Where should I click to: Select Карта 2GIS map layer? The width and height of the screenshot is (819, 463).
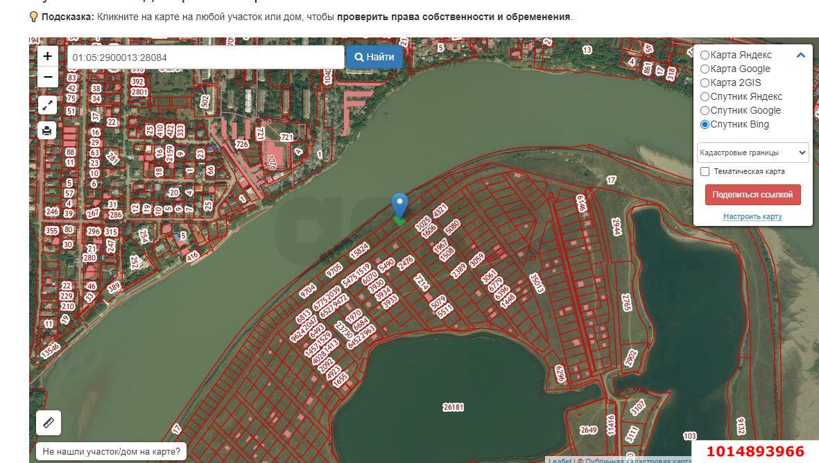[x=705, y=82]
